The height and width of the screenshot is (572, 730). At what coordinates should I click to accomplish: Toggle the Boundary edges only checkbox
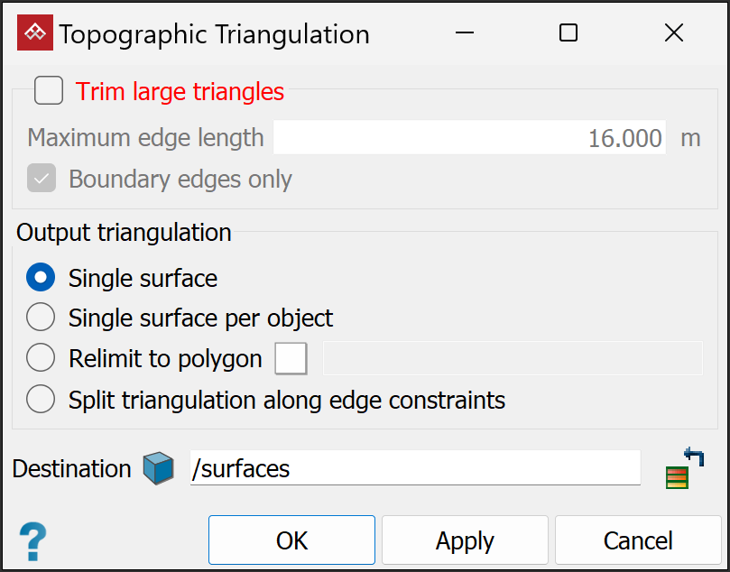[42, 179]
